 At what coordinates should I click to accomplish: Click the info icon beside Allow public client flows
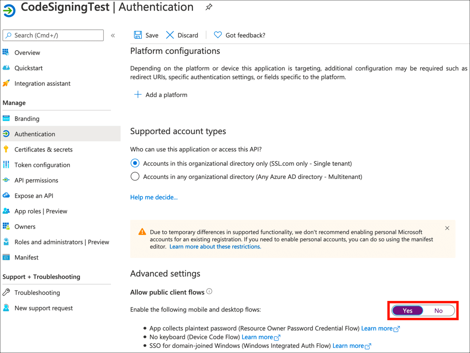pyautogui.click(x=209, y=292)
